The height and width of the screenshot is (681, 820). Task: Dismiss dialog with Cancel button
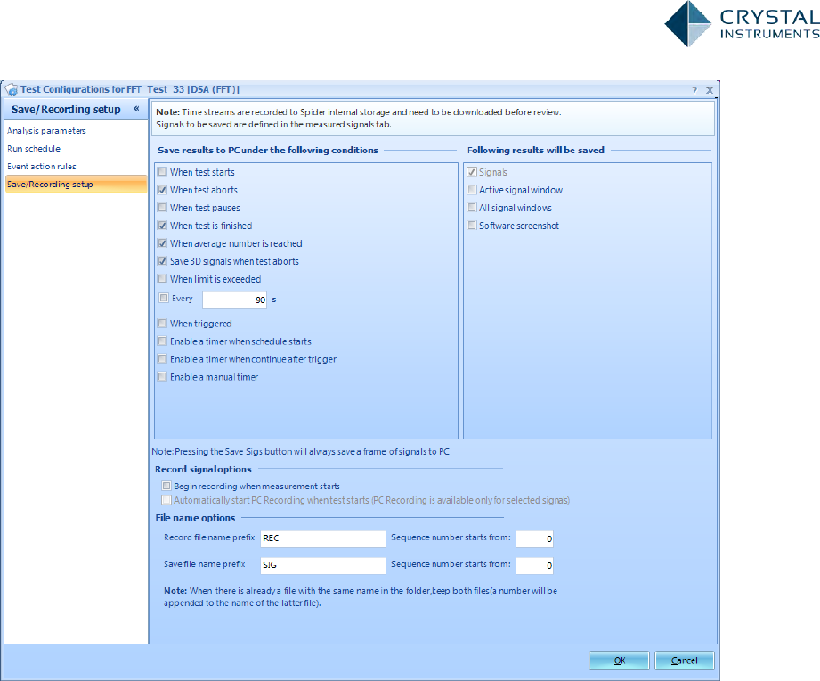tap(684, 660)
